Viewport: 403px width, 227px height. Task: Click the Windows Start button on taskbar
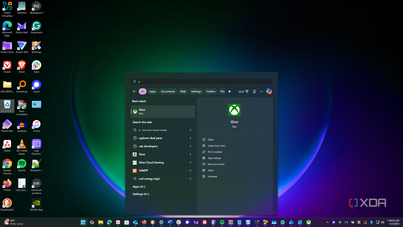(83, 222)
